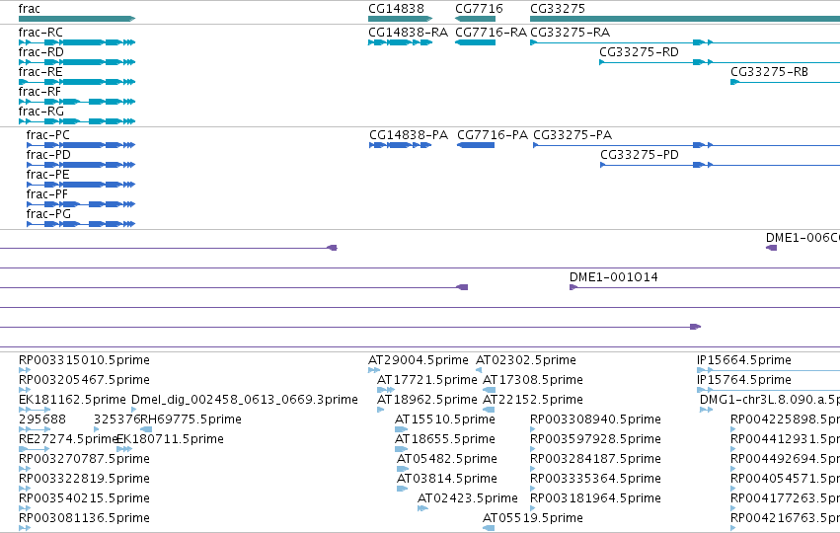Viewport: 840px width, 533px height.
Task: Click the DME1-001014 feature label
Action: [613, 277]
